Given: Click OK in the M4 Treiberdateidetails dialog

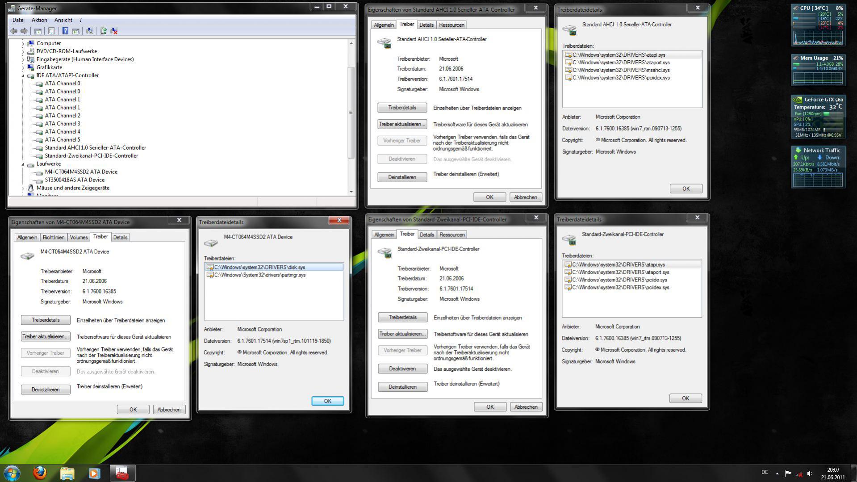Looking at the screenshot, I should 327,401.
